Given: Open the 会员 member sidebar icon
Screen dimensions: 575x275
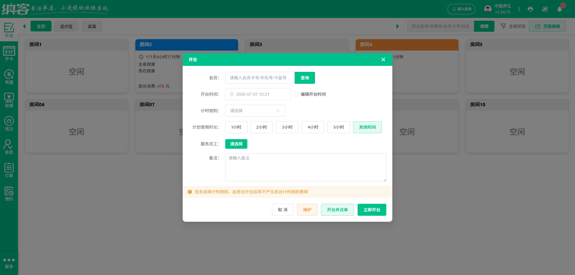Looking at the screenshot, I should 9,147.
